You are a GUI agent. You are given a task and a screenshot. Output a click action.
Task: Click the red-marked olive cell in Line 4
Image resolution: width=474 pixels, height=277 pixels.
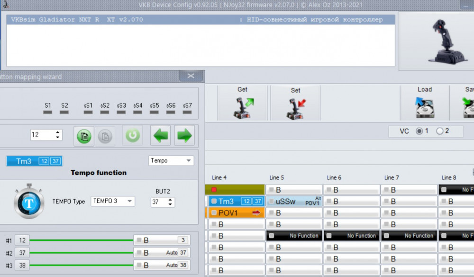click(x=235, y=190)
